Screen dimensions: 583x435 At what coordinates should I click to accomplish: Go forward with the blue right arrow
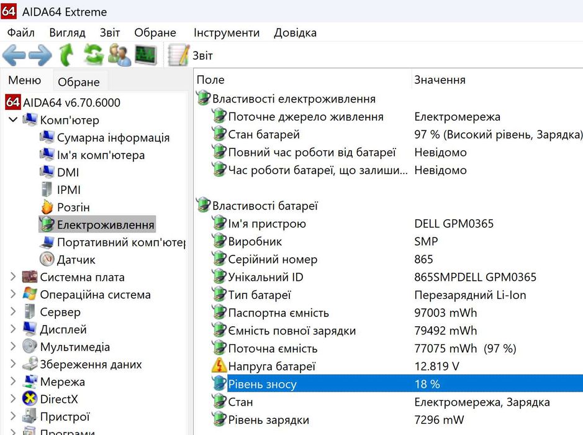40,55
